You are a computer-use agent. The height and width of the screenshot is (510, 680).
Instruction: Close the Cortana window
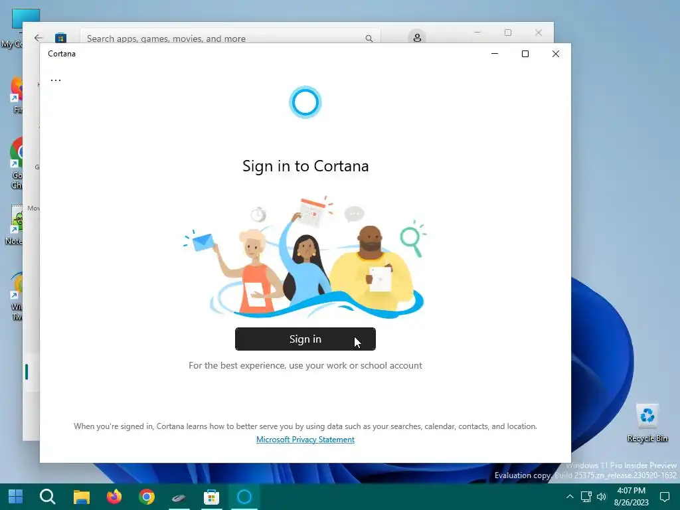coord(556,54)
